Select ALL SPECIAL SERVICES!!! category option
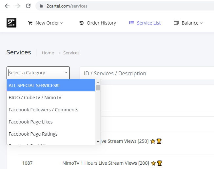The image size is (214, 169). click(51, 85)
